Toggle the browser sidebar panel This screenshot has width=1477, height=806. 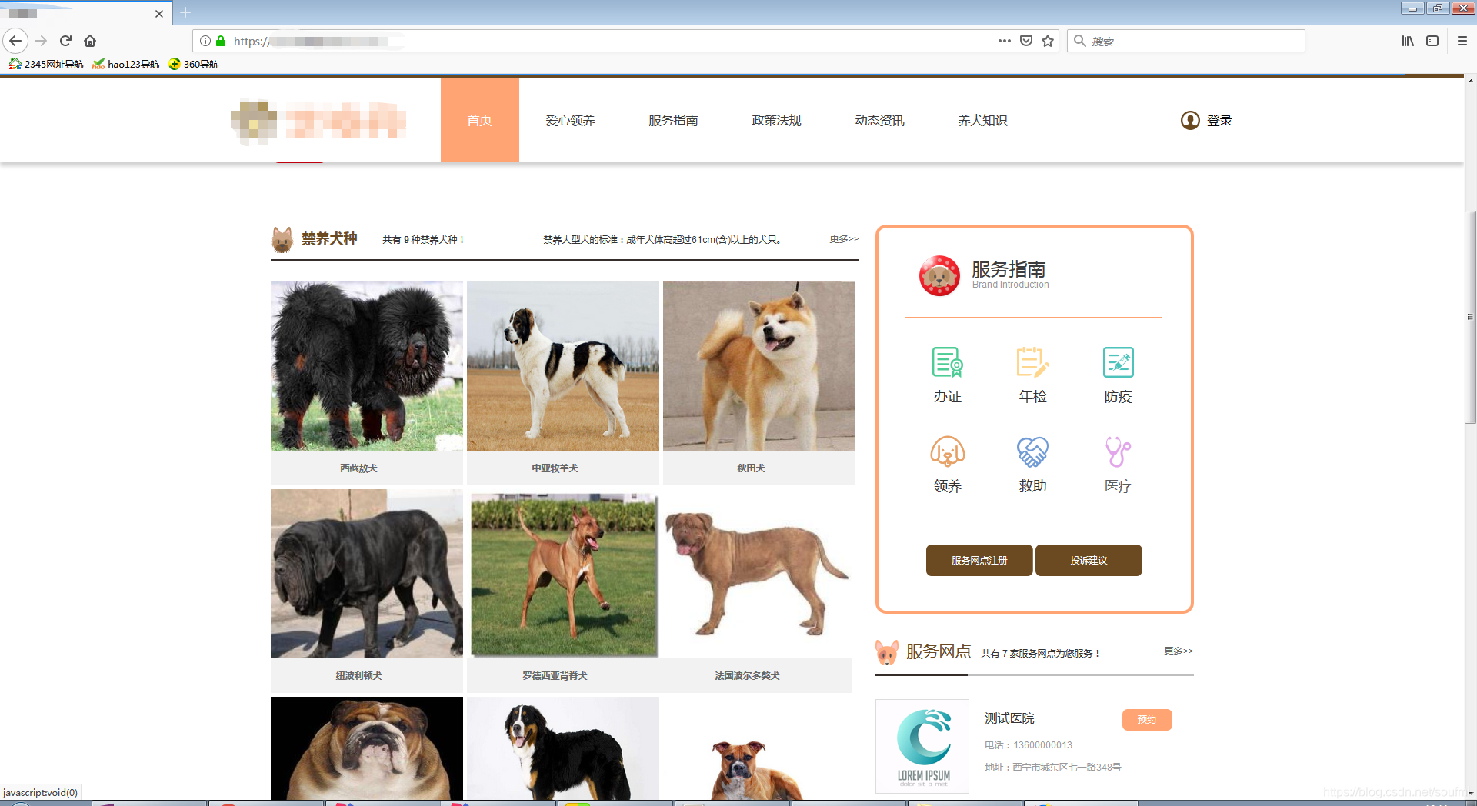click(x=1432, y=41)
